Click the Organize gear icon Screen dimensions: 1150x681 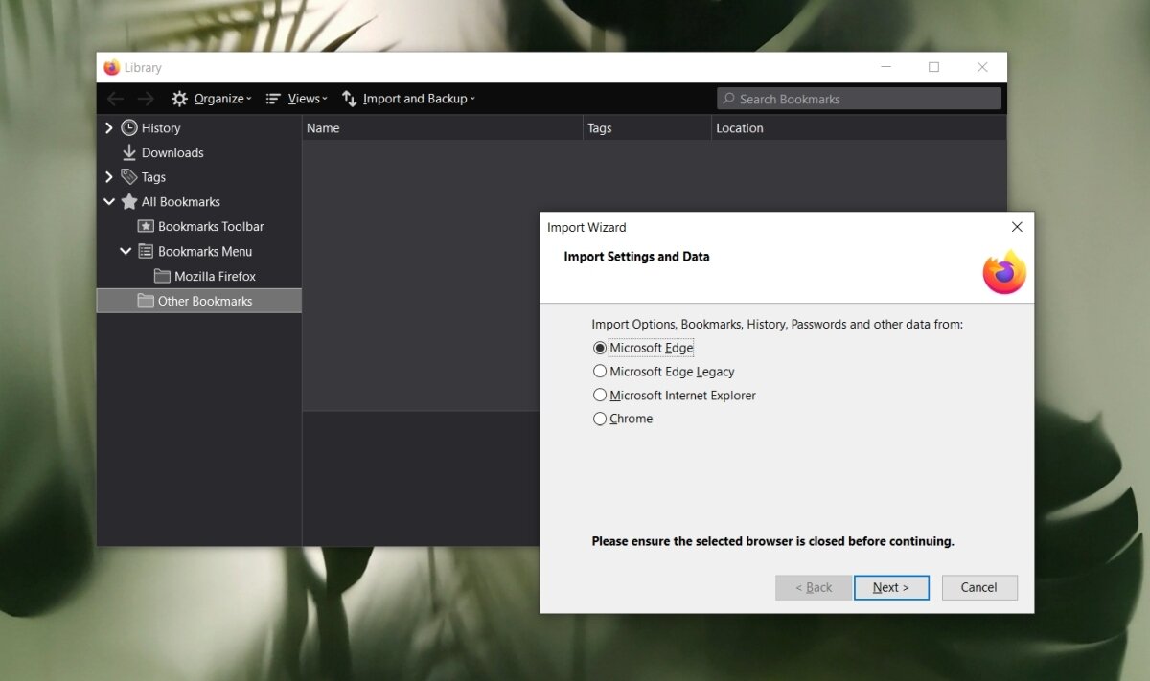178,98
